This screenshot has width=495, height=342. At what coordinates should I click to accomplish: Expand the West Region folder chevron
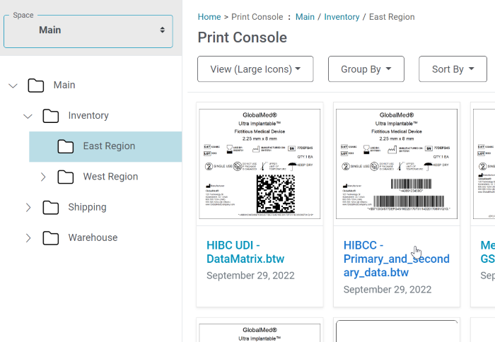pos(43,177)
